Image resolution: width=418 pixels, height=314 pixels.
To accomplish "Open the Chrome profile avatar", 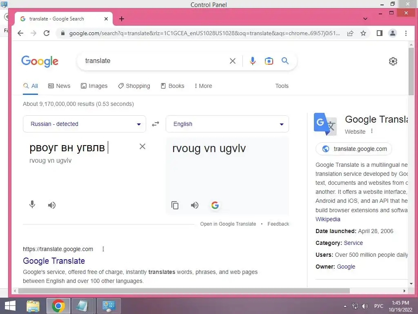I will (393, 33).
